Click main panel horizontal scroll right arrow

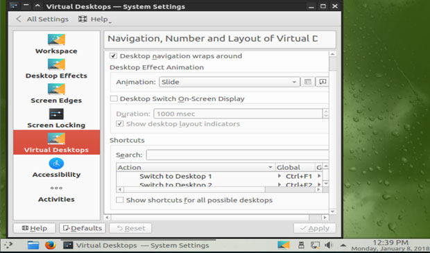point(325,218)
